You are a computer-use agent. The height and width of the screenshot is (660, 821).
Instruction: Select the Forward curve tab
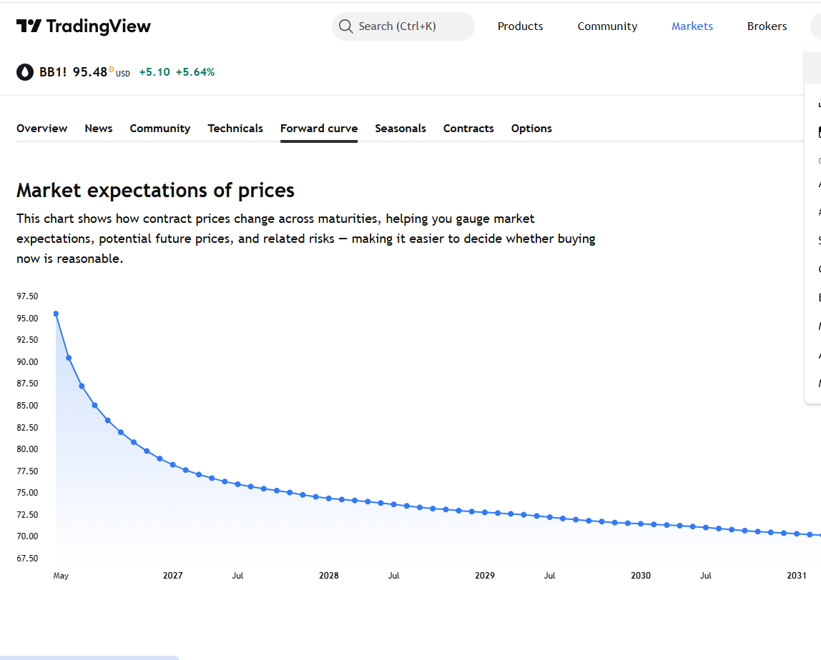point(319,129)
